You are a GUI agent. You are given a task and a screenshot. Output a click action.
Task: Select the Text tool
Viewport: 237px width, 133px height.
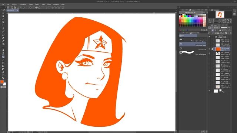(x=3, y=72)
